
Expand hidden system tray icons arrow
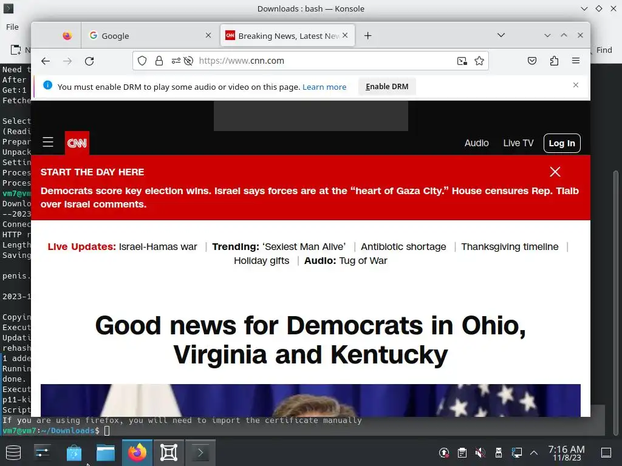pos(534,453)
